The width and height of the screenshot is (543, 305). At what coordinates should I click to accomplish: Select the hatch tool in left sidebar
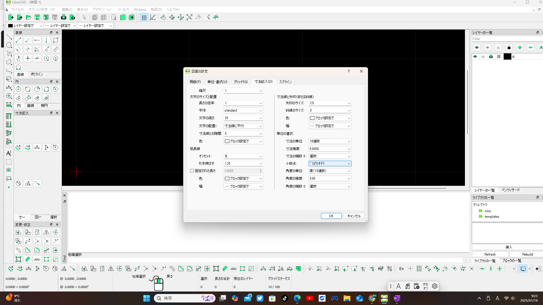[x=9, y=162]
